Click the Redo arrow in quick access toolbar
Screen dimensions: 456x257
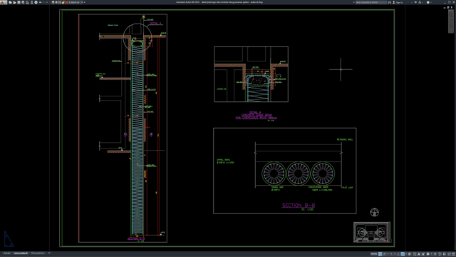[46, 2]
